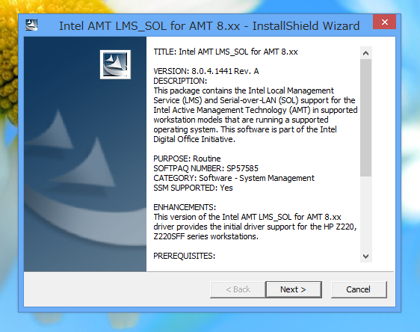The image size is (420, 332).
Task: Click the InstallShield icon in the title bar
Action: pyautogui.click(x=31, y=25)
